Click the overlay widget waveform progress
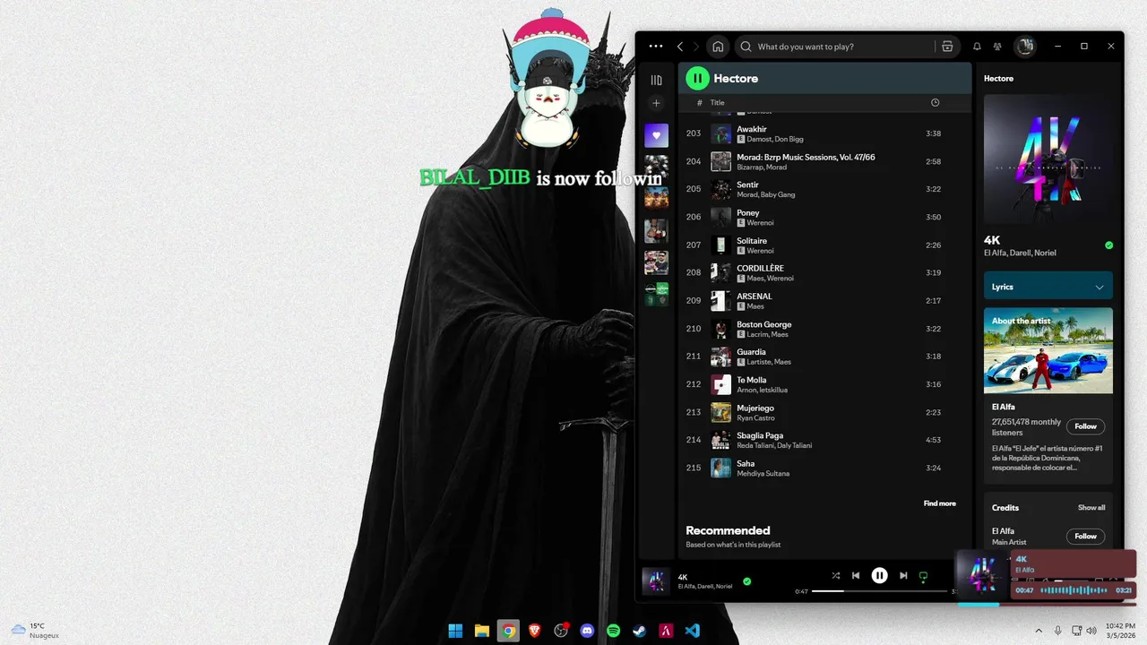Image resolution: width=1147 pixels, height=645 pixels. (1074, 590)
